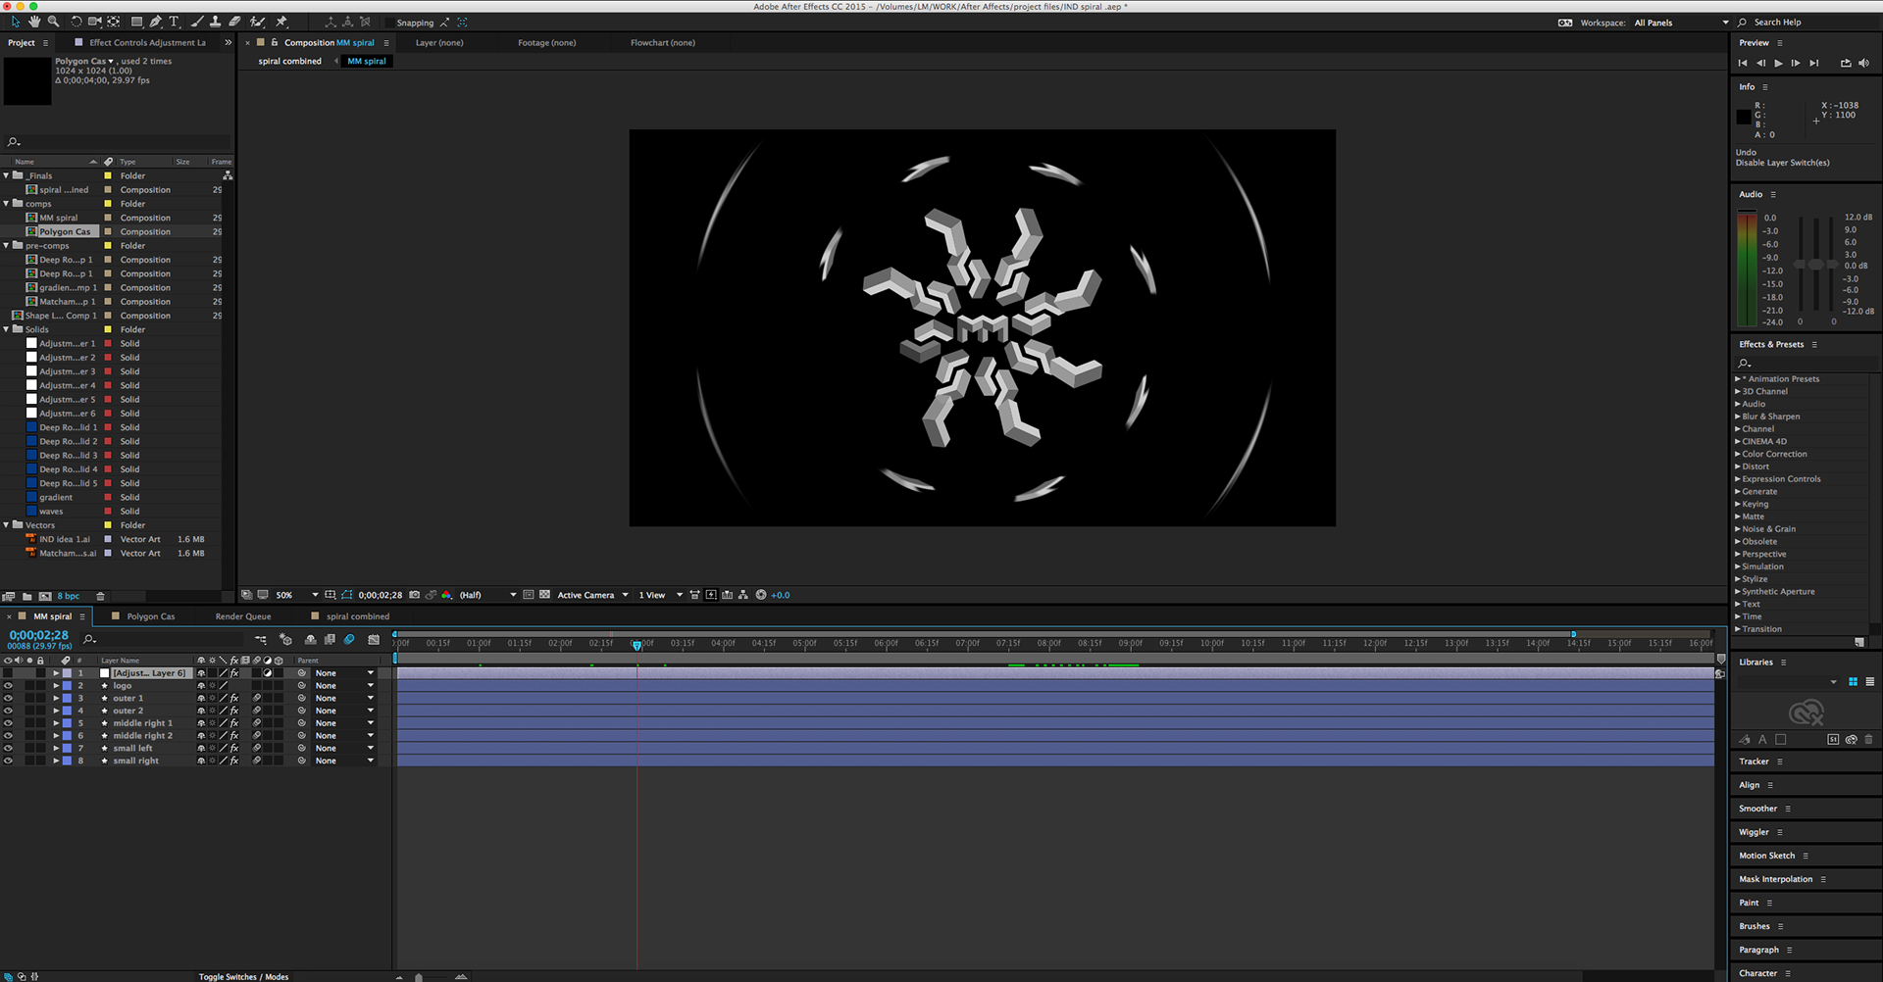Hide the outer 2 layer eye

(x=8, y=711)
